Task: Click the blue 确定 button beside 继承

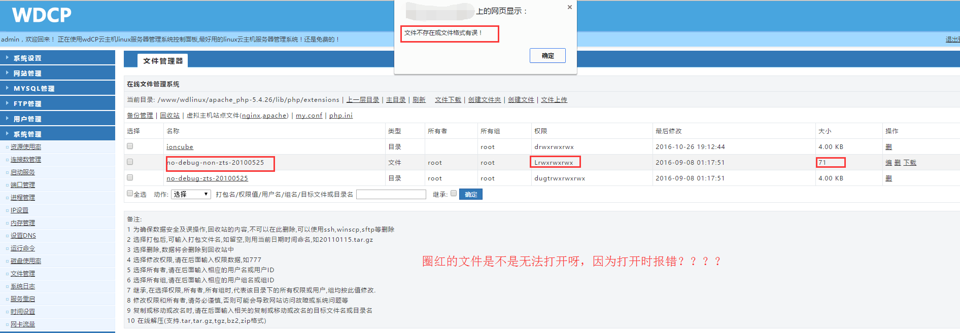Action: click(470, 194)
